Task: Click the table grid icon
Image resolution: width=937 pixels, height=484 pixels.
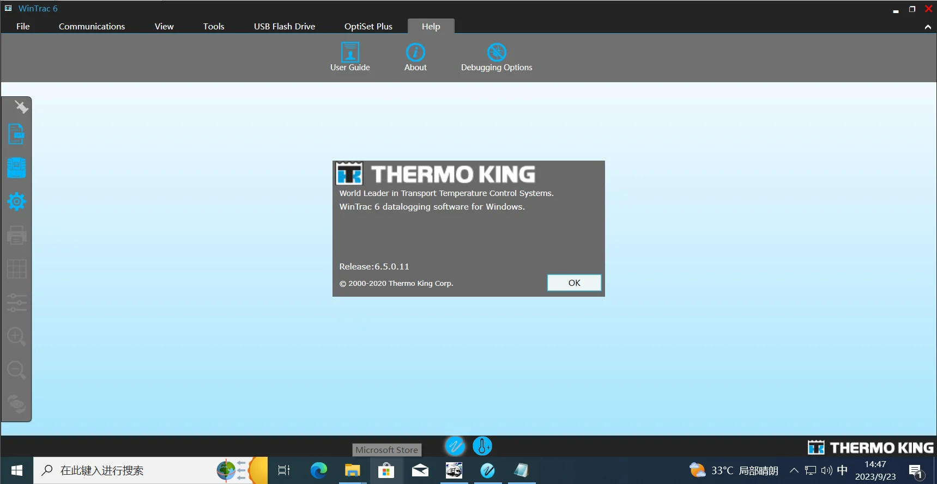Action: 16,269
